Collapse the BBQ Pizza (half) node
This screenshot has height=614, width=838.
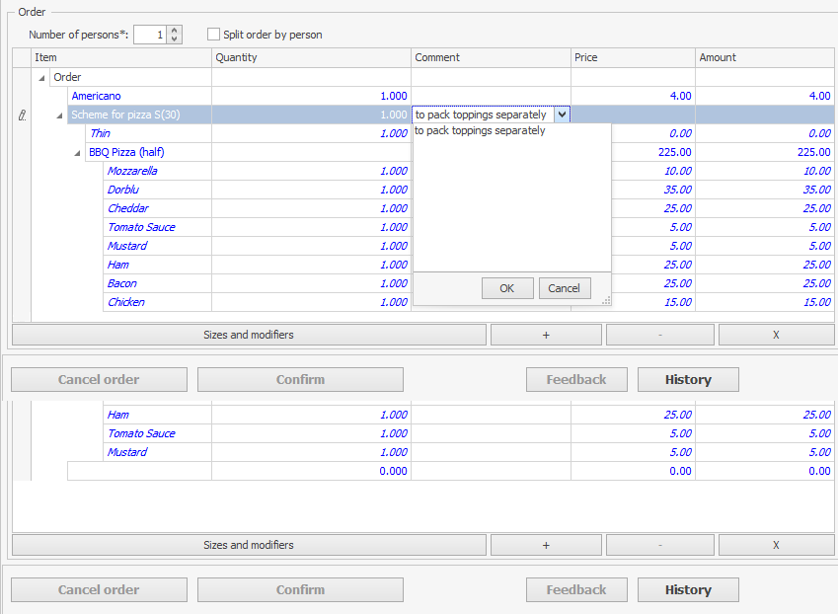(x=77, y=153)
